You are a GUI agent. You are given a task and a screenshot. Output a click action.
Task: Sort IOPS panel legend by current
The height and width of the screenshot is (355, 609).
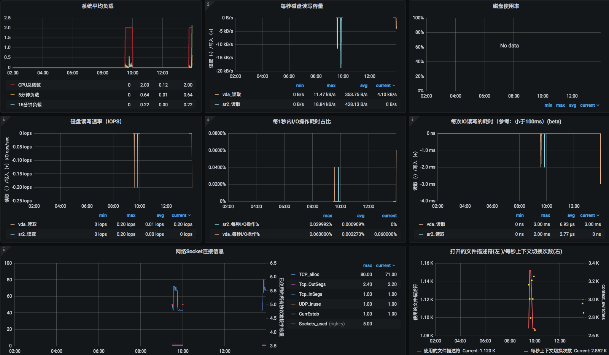click(x=181, y=216)
